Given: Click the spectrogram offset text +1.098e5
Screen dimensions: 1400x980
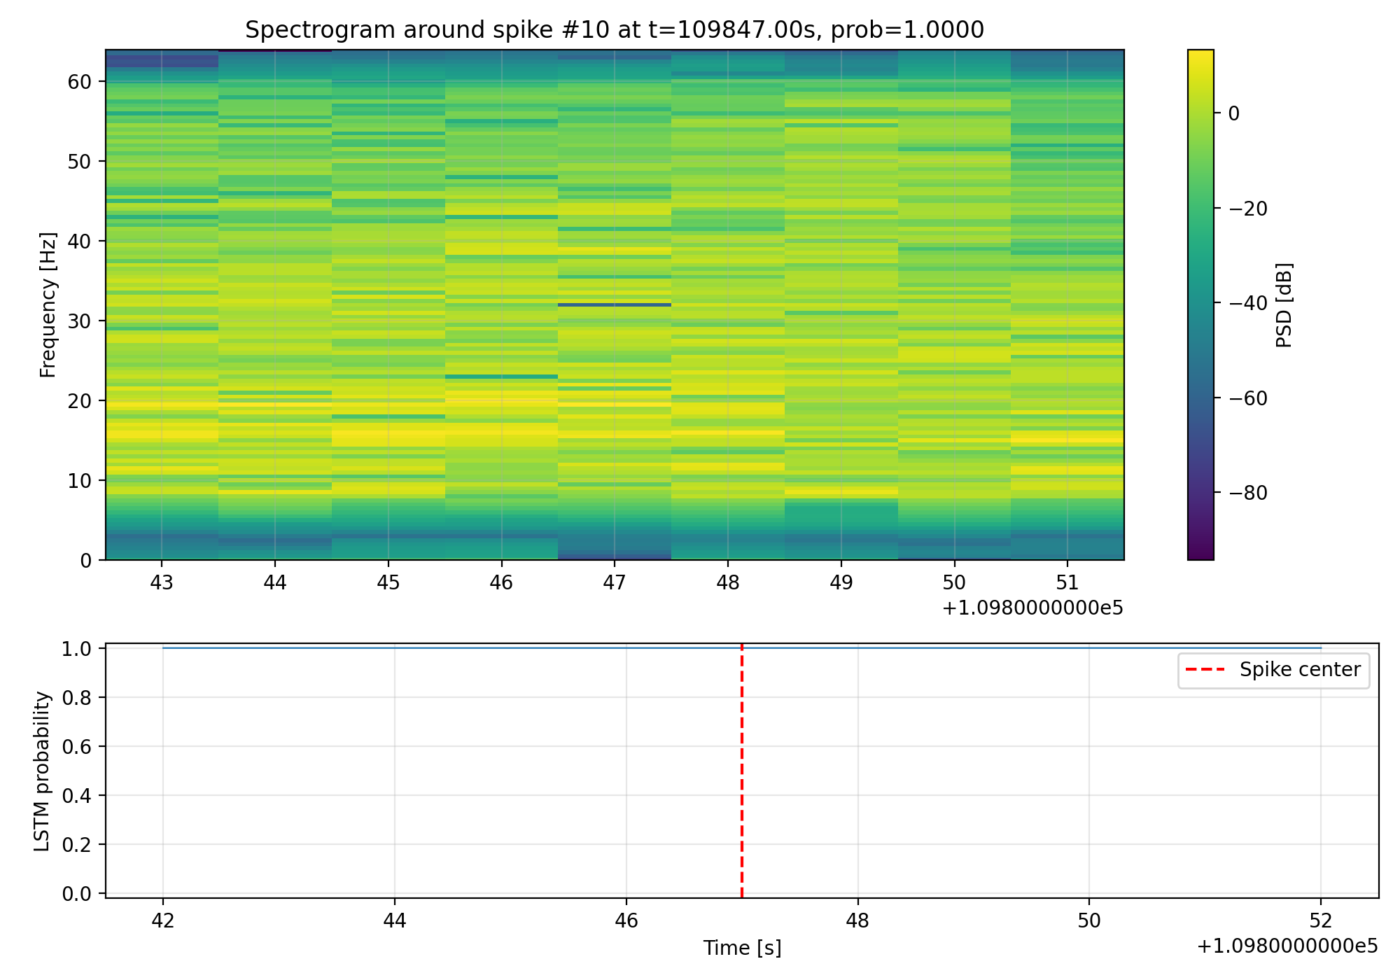Looking at the screenshot, I should pyautogui.click(x=1032, y=608).
